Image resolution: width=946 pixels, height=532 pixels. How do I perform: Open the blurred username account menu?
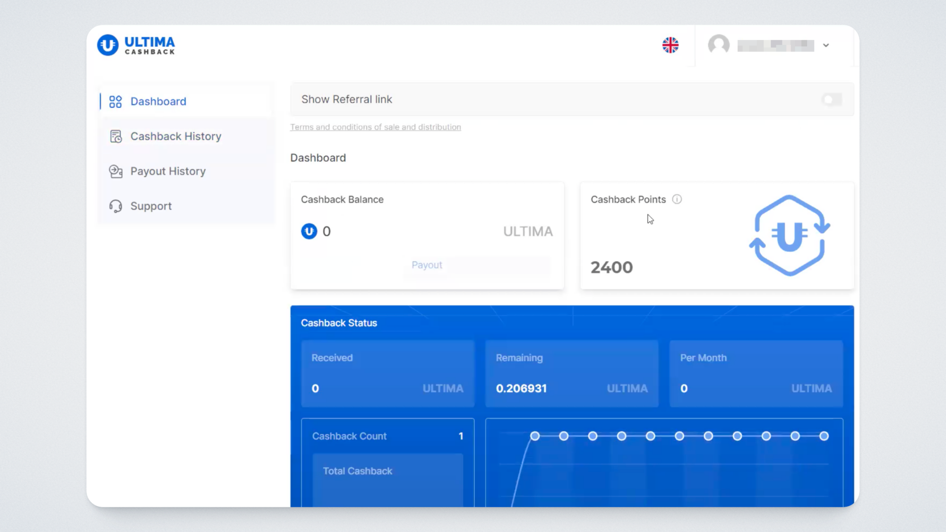pyautogui.click(x=775, y=45)
